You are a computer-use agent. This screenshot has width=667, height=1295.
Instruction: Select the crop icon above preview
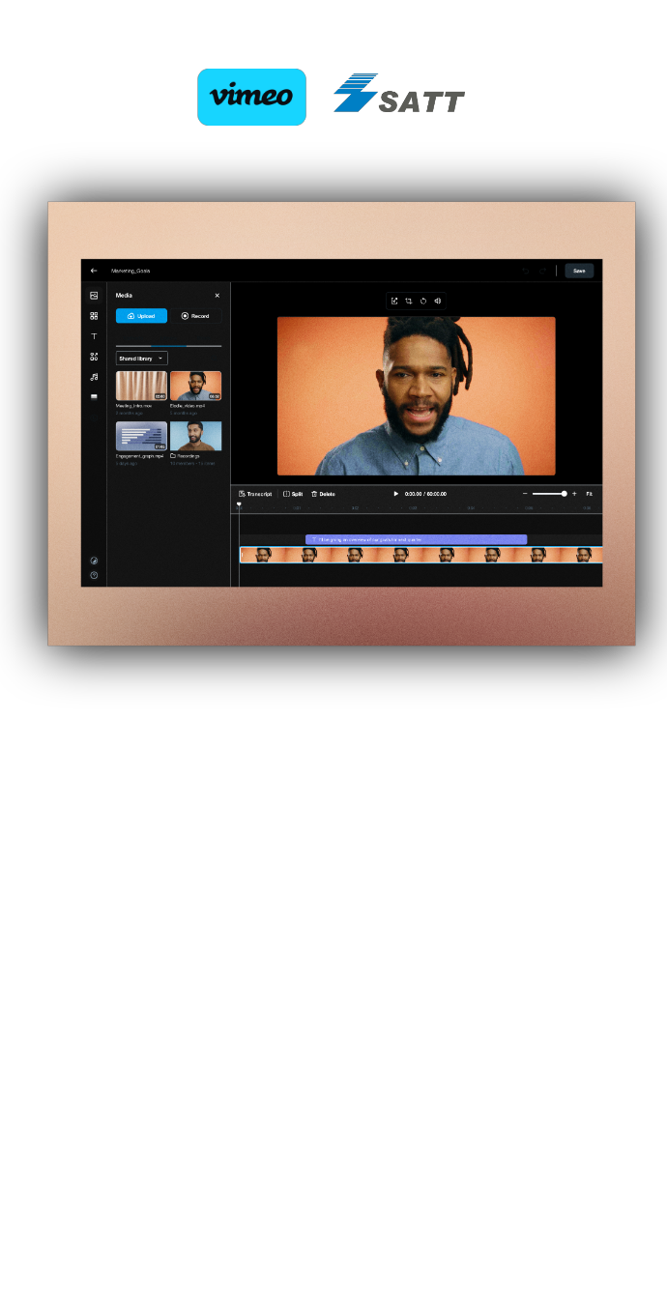click(x=409, y=301)
